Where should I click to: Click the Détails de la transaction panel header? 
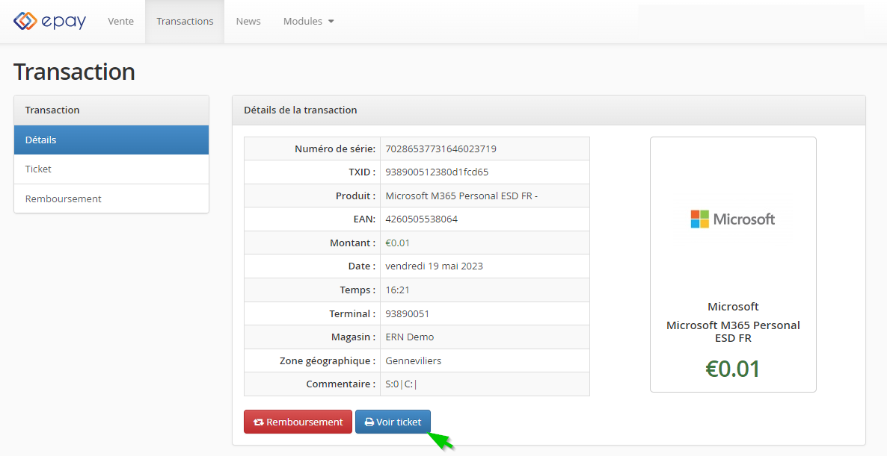click(549, 110)
